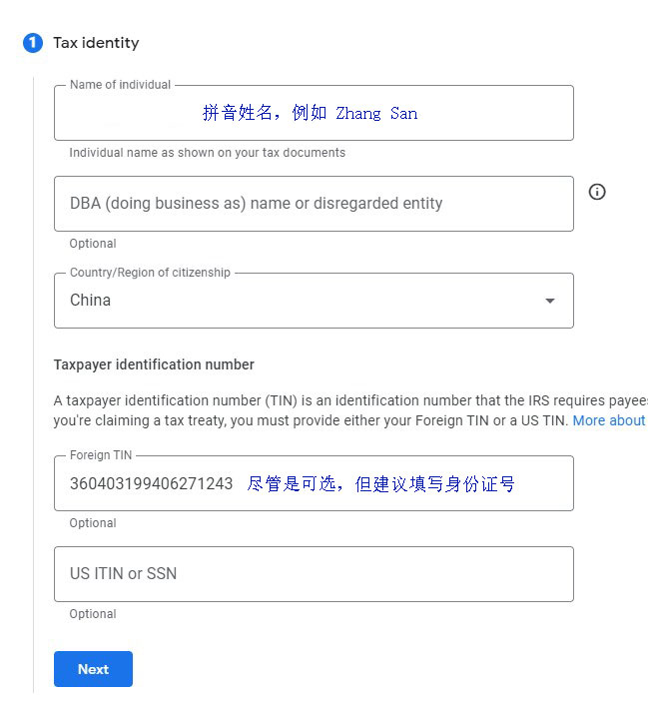Click the Optional label under DBA field

point(93,244)
